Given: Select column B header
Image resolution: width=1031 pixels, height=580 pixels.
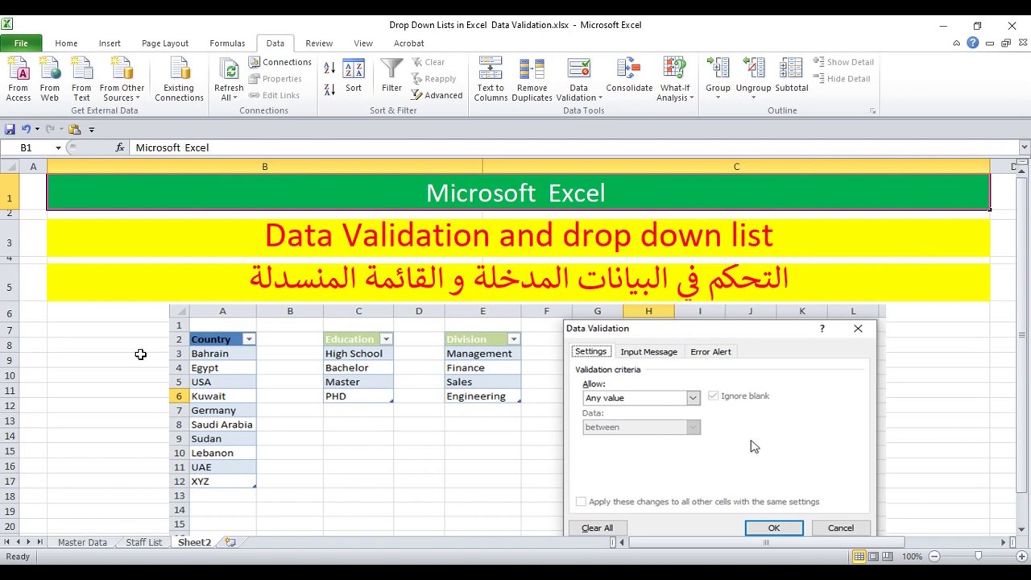Looking at the screenshot, I should coord(264,167).
